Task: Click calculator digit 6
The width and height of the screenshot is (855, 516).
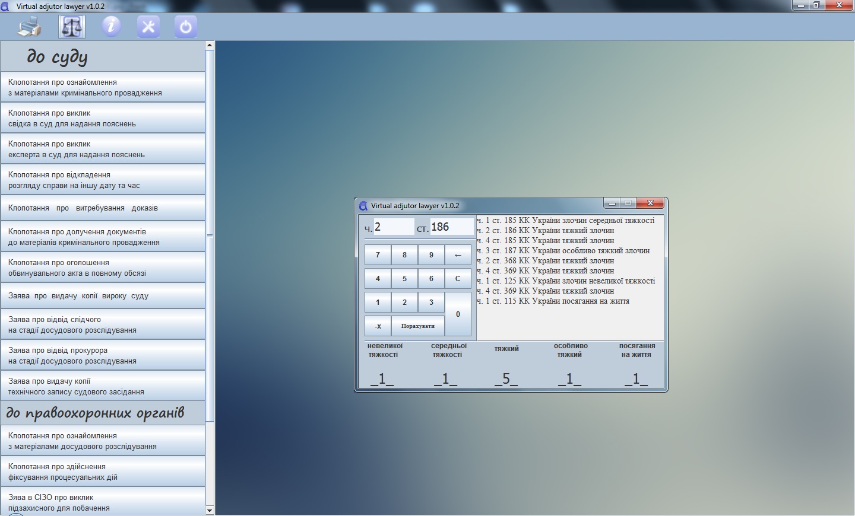Action: tap(431, 279)
